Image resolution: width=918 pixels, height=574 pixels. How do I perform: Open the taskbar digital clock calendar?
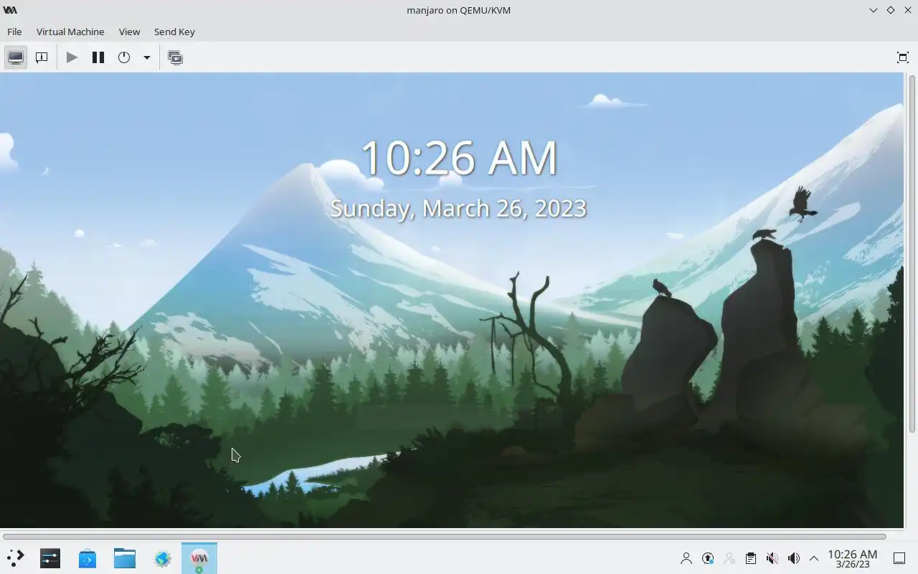click(x=852, y=558)
